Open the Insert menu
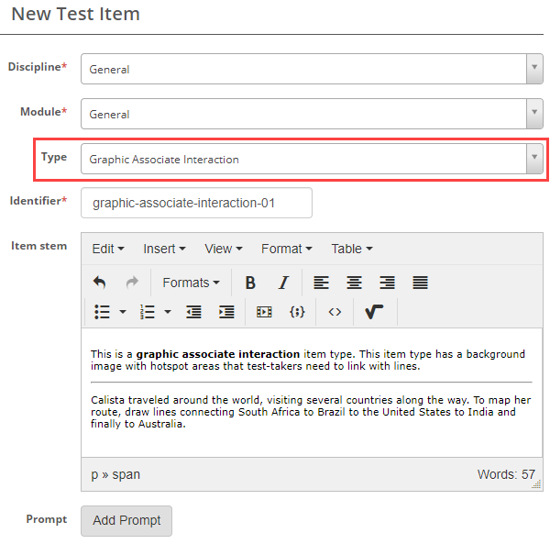 [164, 249]
